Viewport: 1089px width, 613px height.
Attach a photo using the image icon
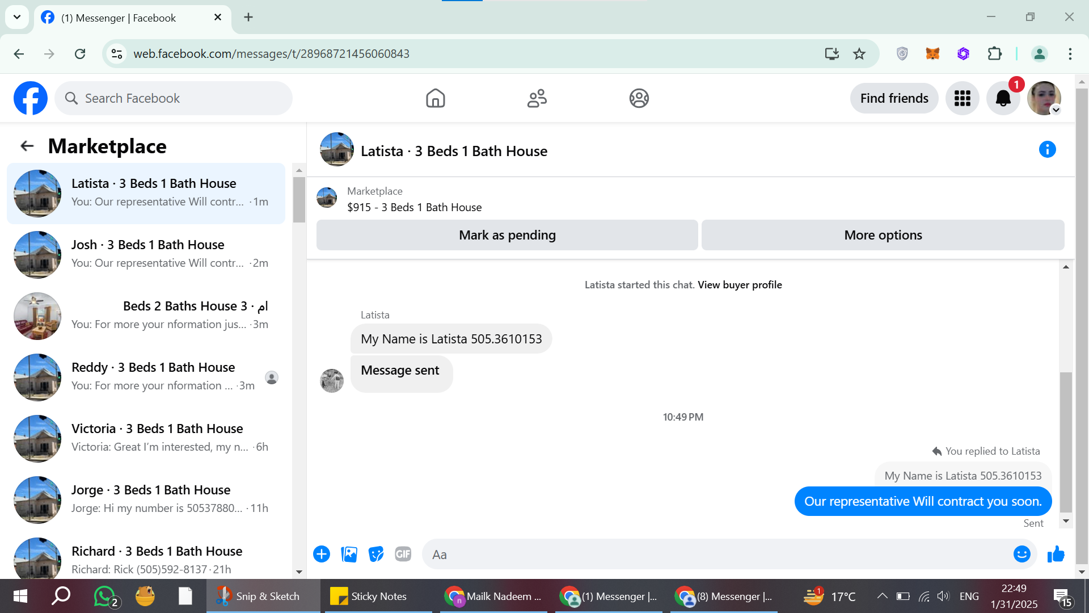349,554
